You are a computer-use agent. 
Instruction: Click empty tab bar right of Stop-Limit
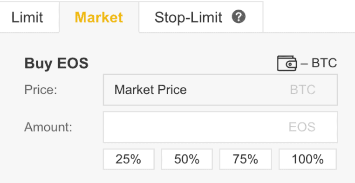[x=309, y=17]
